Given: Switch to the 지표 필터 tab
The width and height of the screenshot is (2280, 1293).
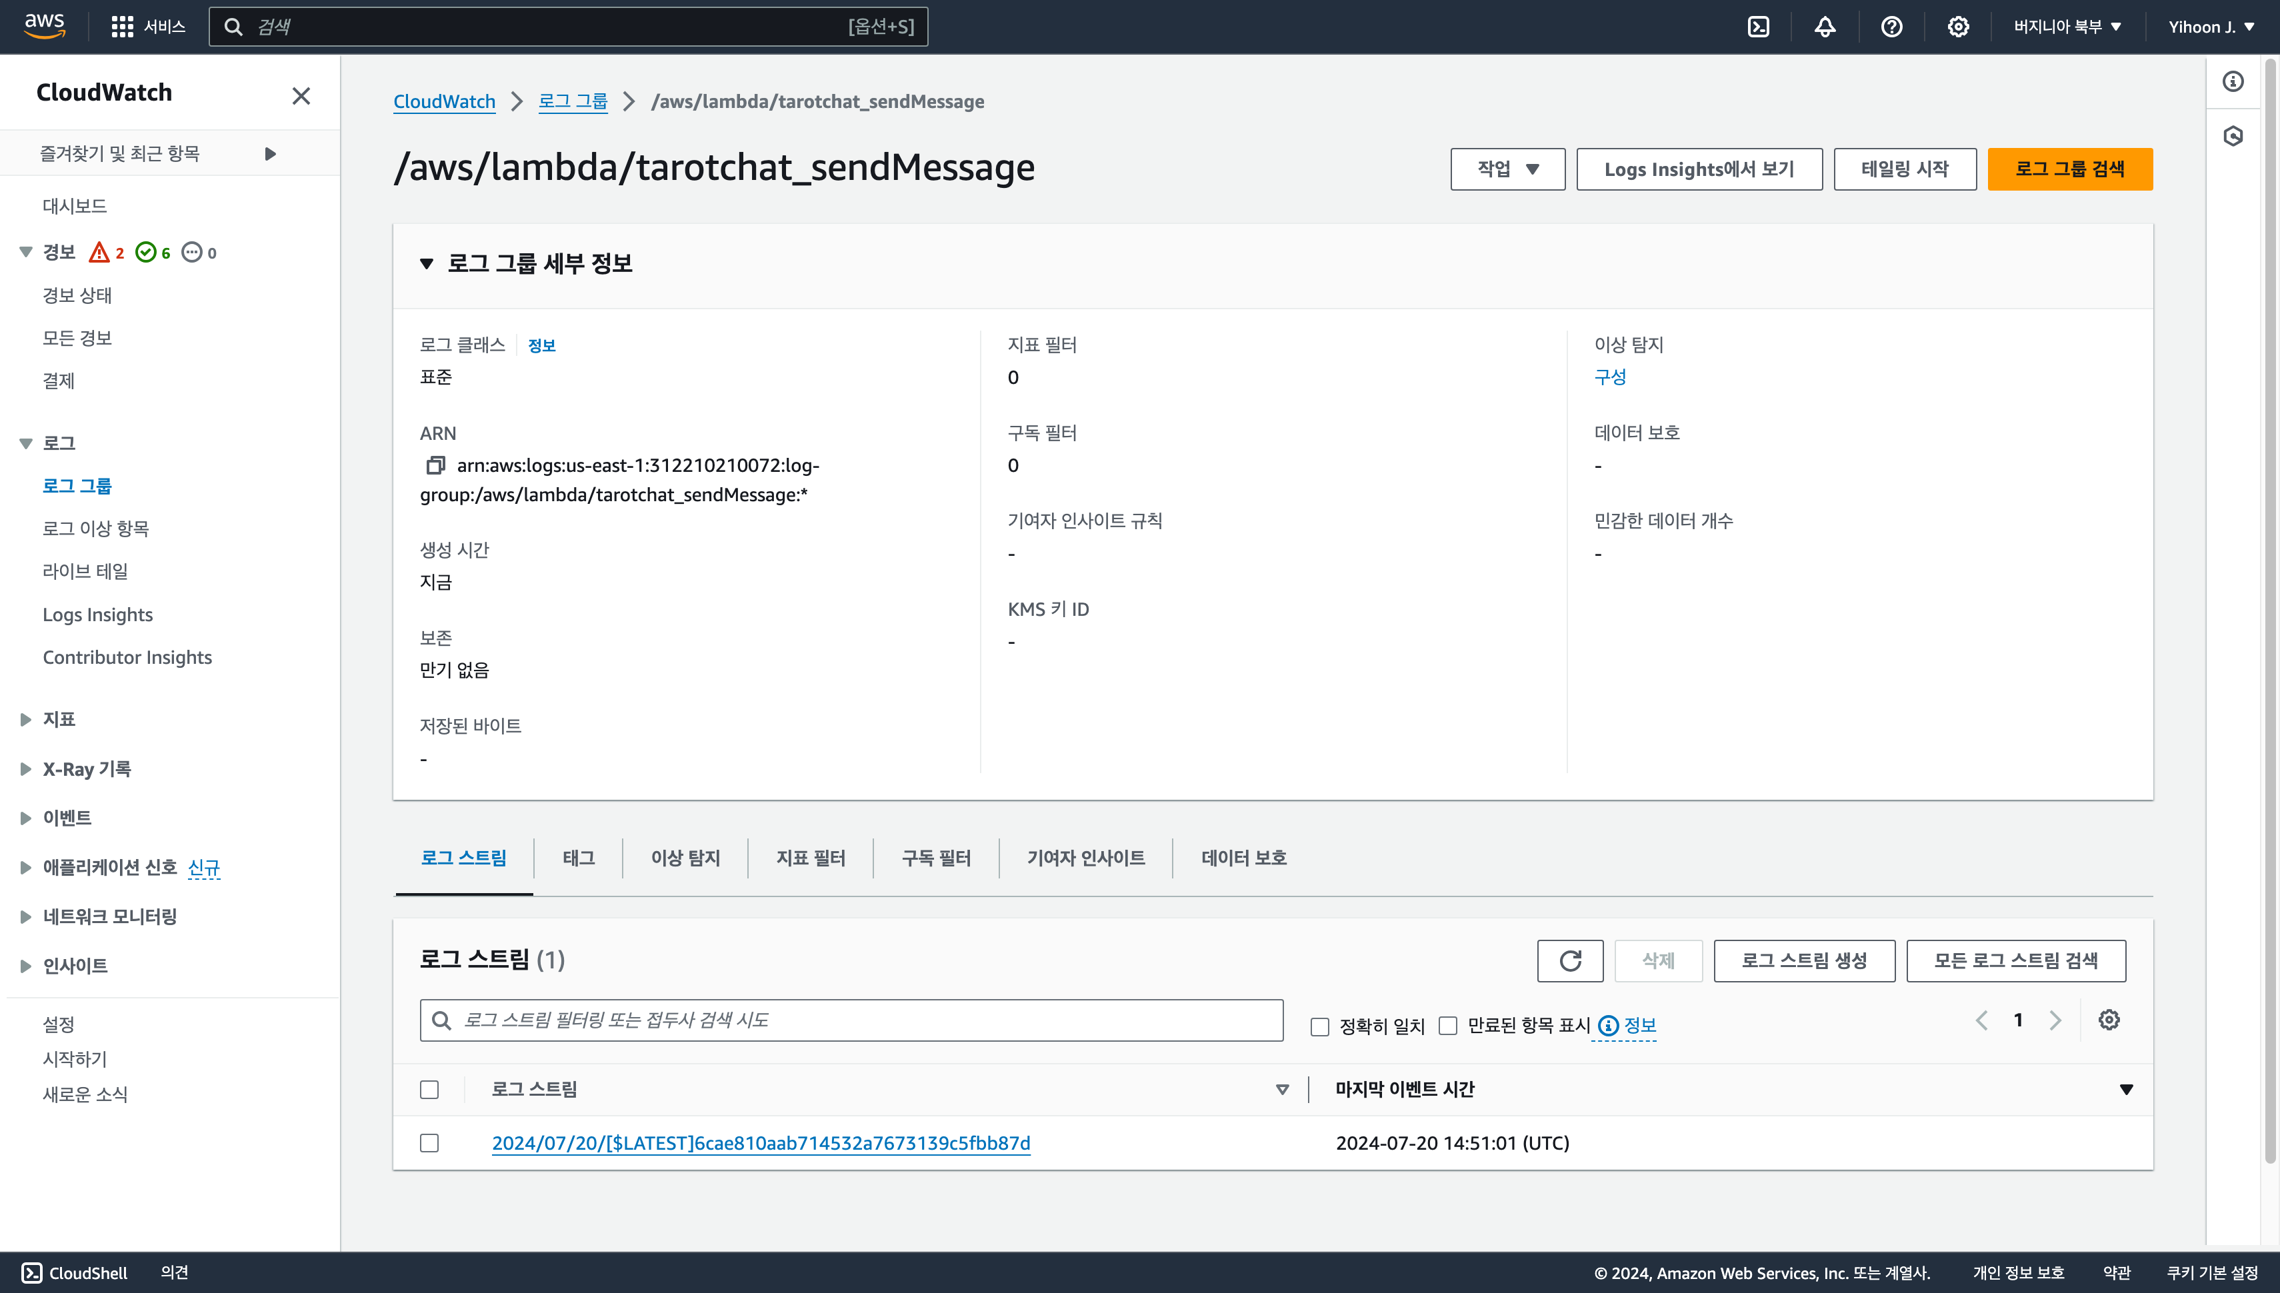Looking at the screenshot, I should click(810, 858).
